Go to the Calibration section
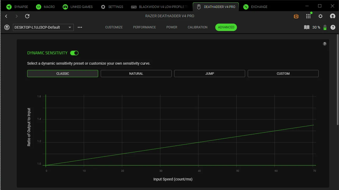Image resolution: width=339 pixels, height=190 pixels. click(198, 27)
